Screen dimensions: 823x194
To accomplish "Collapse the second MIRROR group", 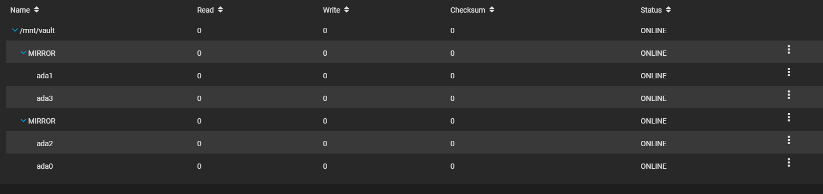I will [23, 121].
